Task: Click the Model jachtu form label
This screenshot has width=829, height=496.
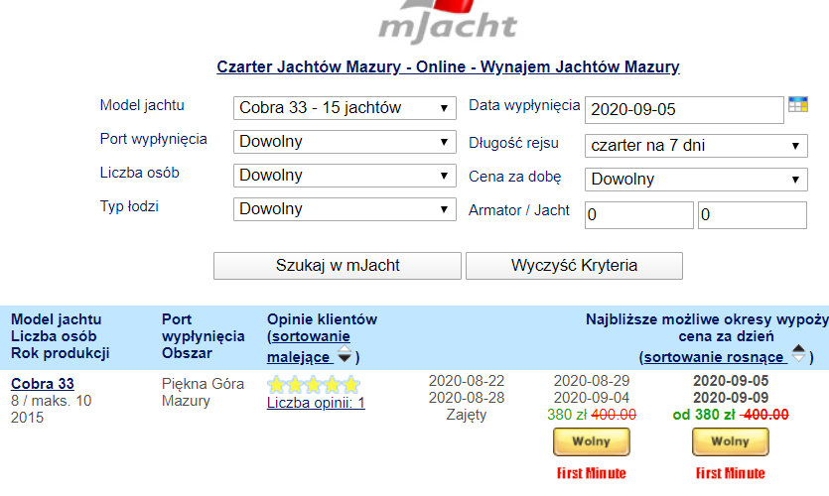Action: click(x=142, y=105)
